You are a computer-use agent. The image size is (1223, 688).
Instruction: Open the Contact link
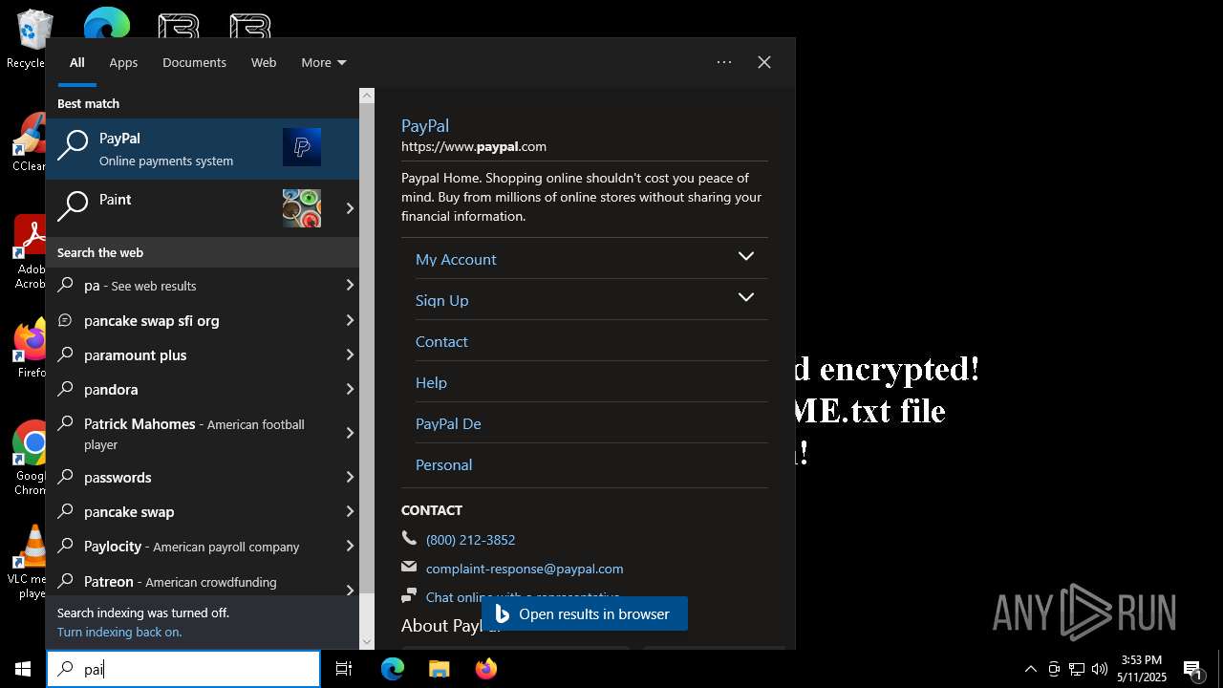click(x=441, y=341)
